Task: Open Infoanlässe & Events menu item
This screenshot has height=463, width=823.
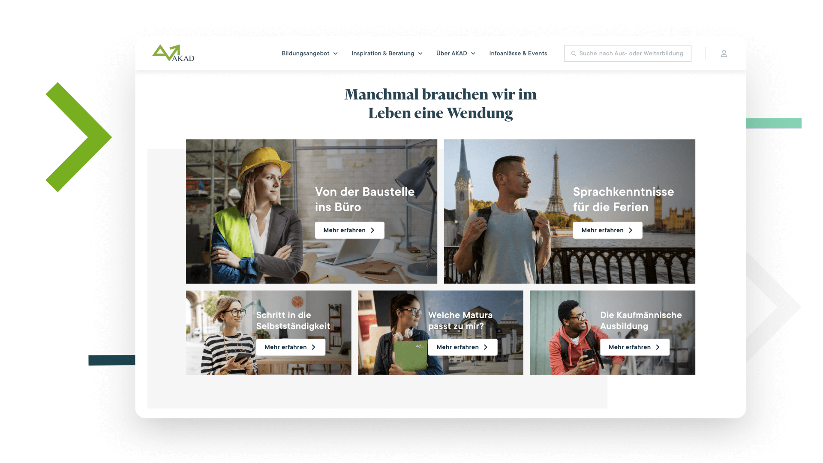Action: (518, 54)
